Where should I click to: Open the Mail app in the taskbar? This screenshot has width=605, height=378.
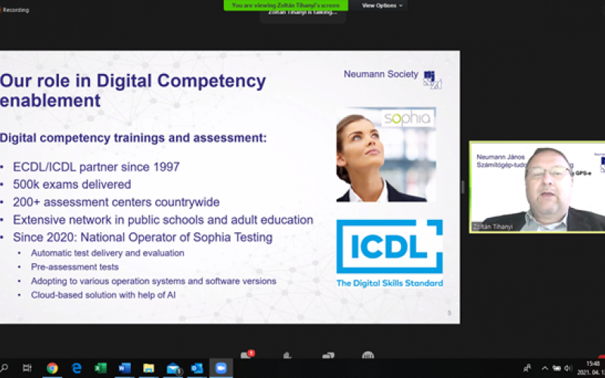[x=174, y=369]
